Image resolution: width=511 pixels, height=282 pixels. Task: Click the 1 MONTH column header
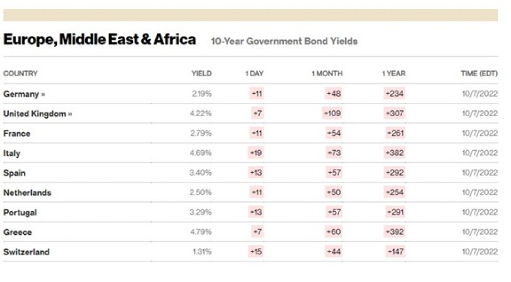pyautogui.click(x=327, y=73)
